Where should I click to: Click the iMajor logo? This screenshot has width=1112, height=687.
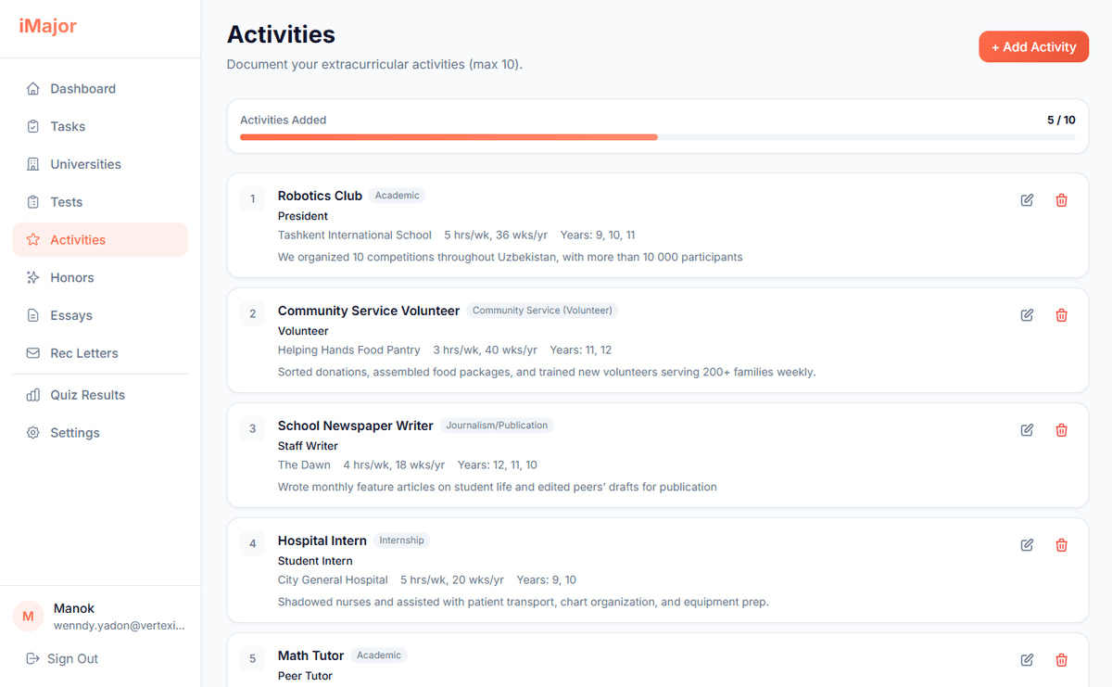pos(46,26)
